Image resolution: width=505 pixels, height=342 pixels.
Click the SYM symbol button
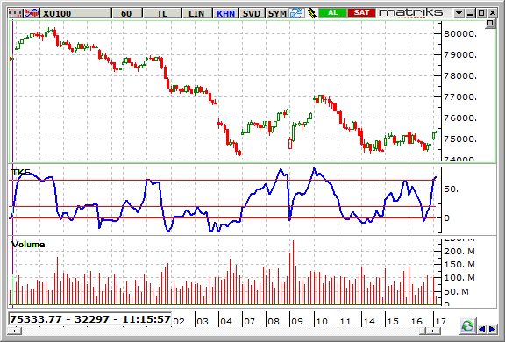277,13
